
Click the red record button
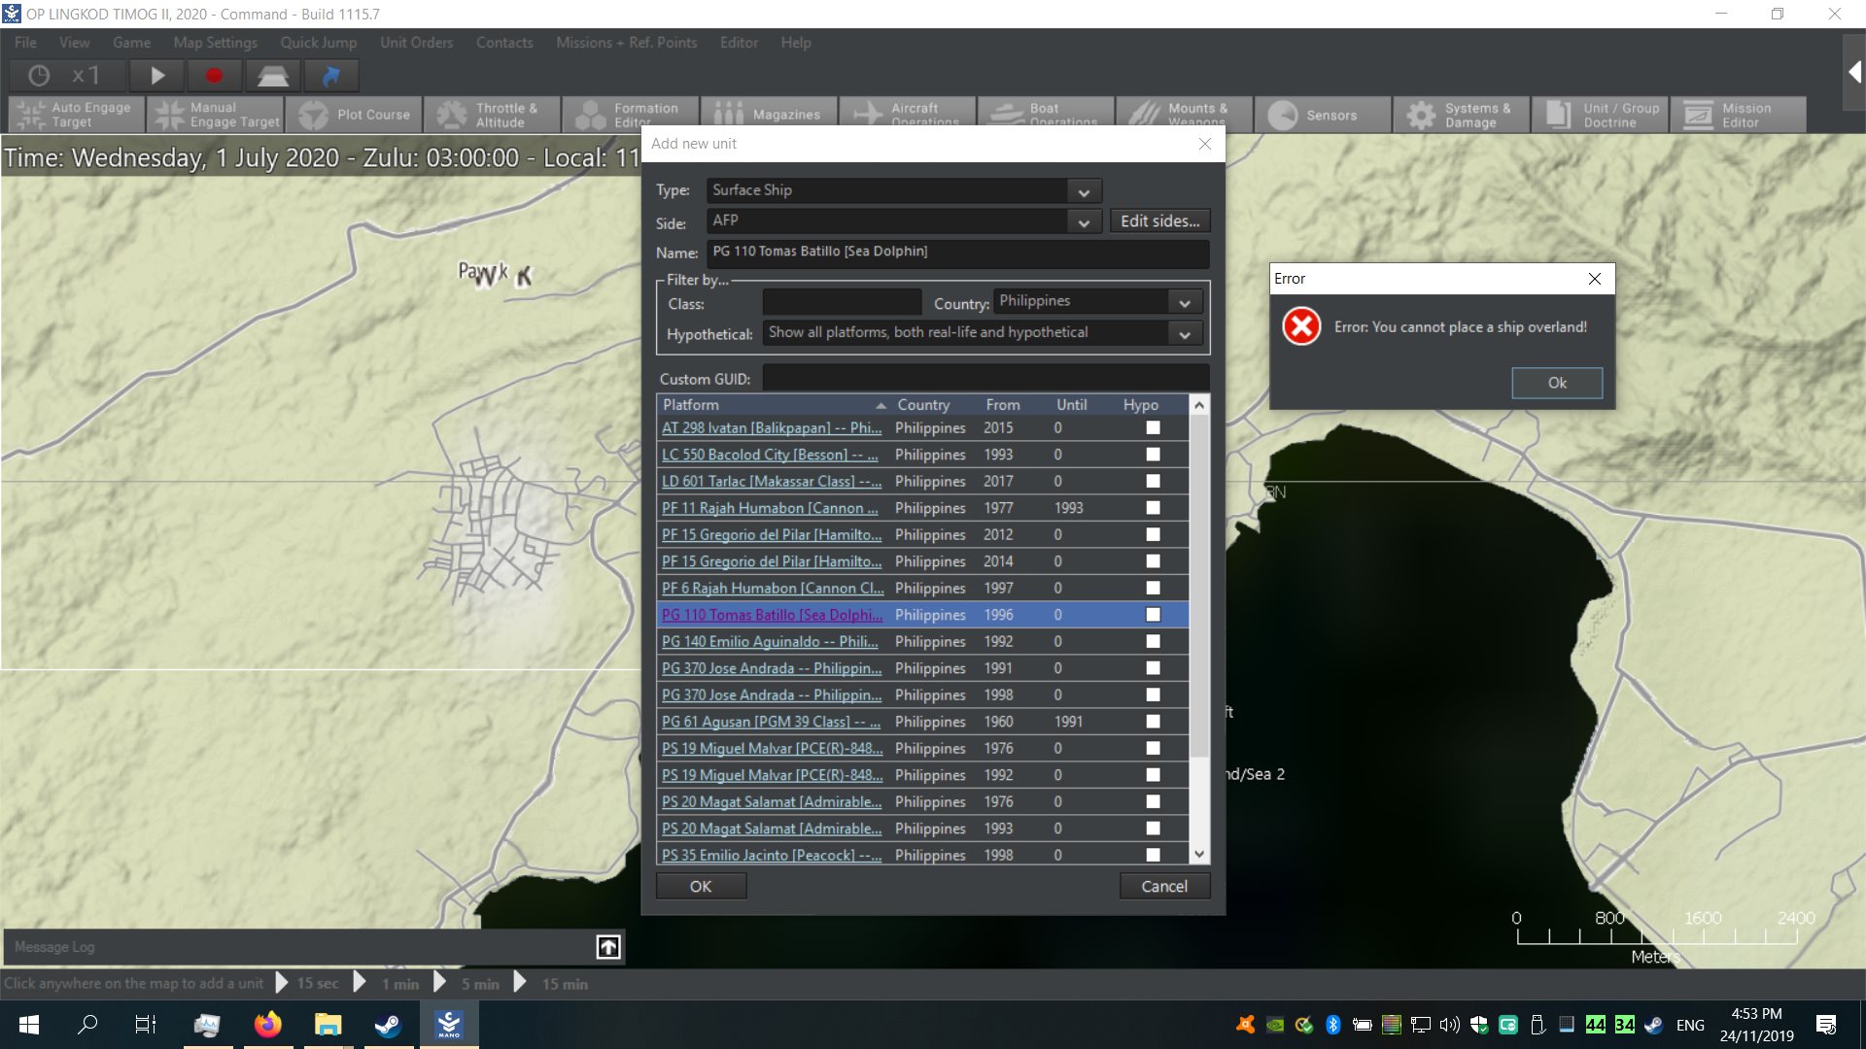[x=214, y=76]
